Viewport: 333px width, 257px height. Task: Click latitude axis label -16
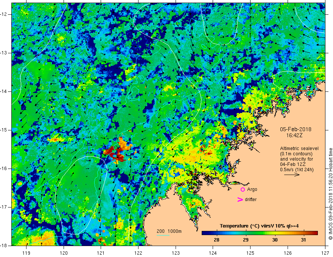[x=4, y=169]
